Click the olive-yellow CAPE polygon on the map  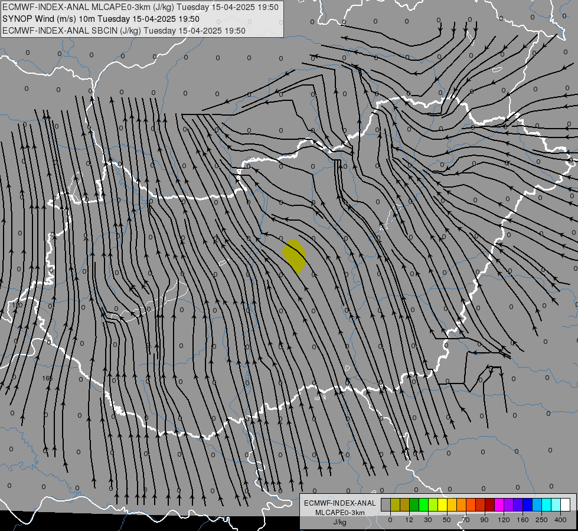pyautogui.click(x=294, y=256)
